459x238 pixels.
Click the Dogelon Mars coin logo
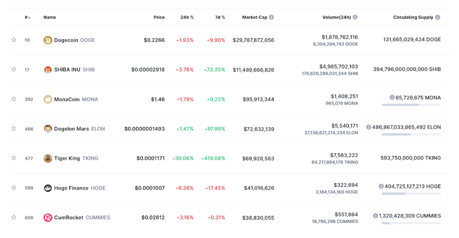tap(48, 129)
